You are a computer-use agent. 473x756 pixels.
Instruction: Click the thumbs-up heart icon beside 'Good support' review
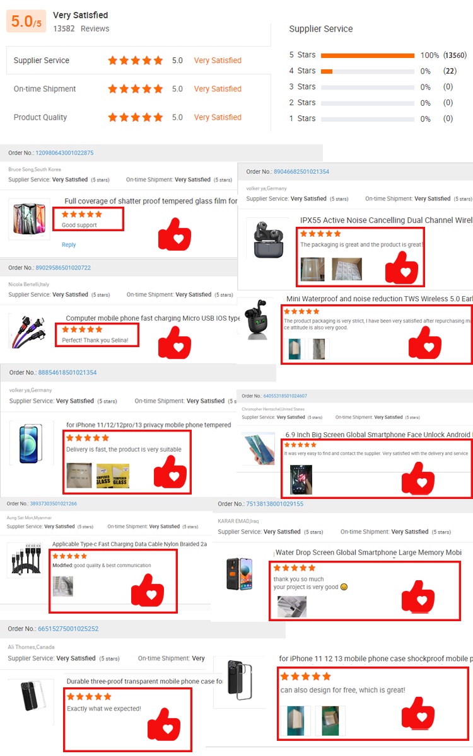coord(175,233)
